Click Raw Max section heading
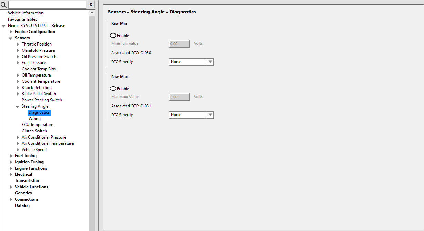Image resolution: width=424 pixels, height=231 pixels. [x=119, y=77]
